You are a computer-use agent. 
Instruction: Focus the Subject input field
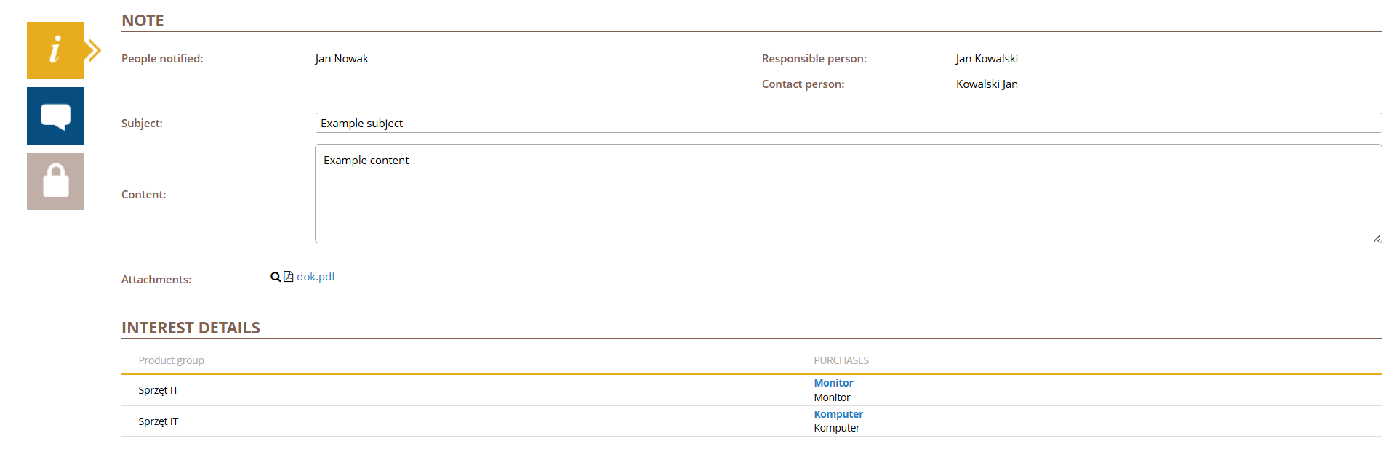point(848,123)
